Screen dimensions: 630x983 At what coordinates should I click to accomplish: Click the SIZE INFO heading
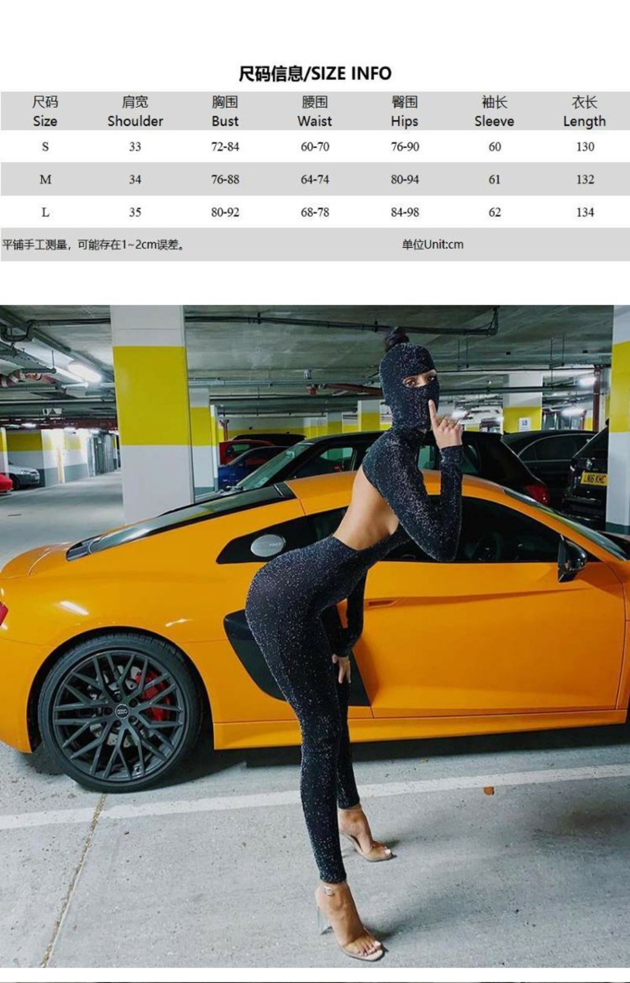(x=315, y=73)
